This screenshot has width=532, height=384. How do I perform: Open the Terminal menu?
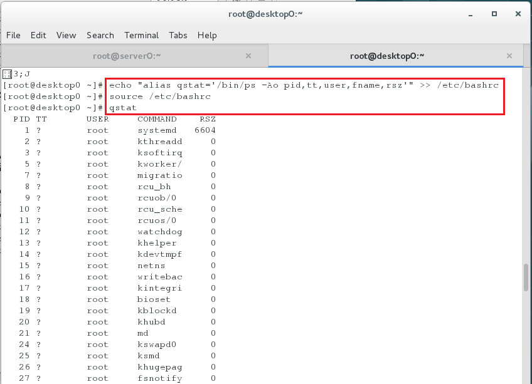(142, 35)
